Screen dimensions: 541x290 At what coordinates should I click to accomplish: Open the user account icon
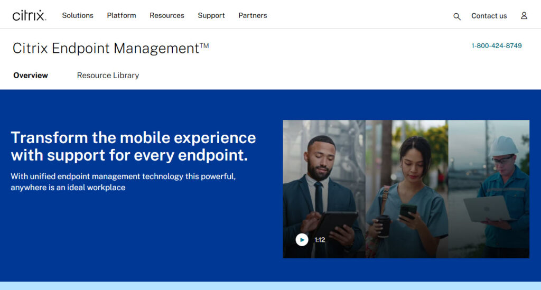524,15
